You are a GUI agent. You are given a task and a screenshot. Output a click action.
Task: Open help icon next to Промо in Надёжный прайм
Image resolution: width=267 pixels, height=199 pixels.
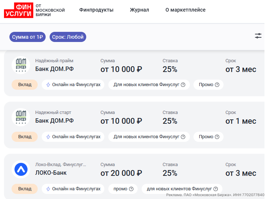(217, 85)
